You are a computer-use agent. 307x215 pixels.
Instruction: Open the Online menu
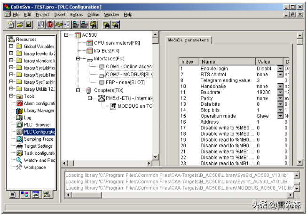(93, 15)
